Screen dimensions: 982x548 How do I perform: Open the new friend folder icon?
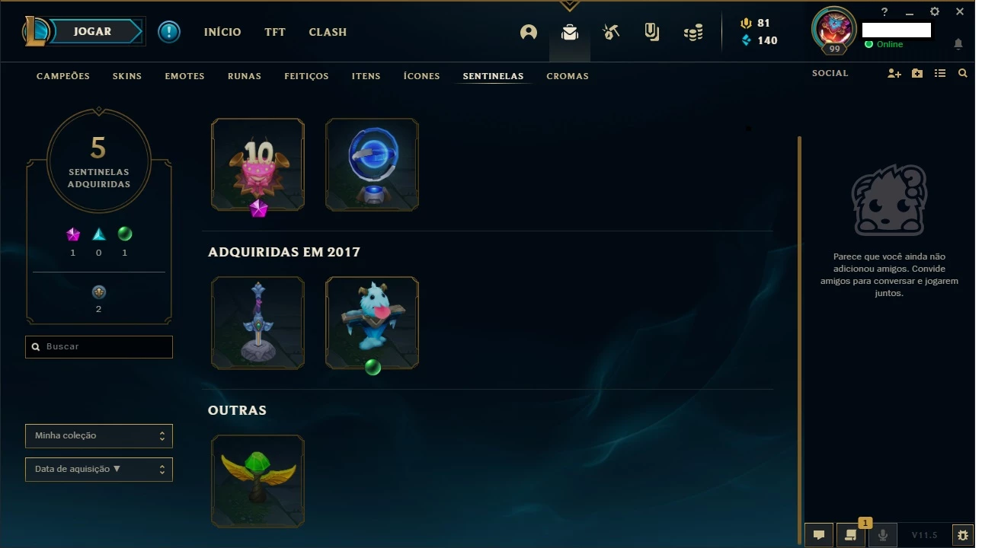pyautogui.click(x=917, y=73)
